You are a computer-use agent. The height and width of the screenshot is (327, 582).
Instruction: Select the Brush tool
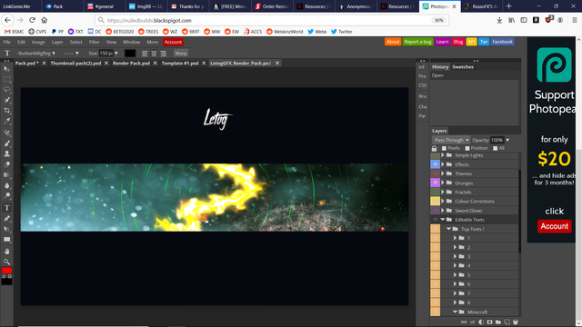click(x=6, y=144)
